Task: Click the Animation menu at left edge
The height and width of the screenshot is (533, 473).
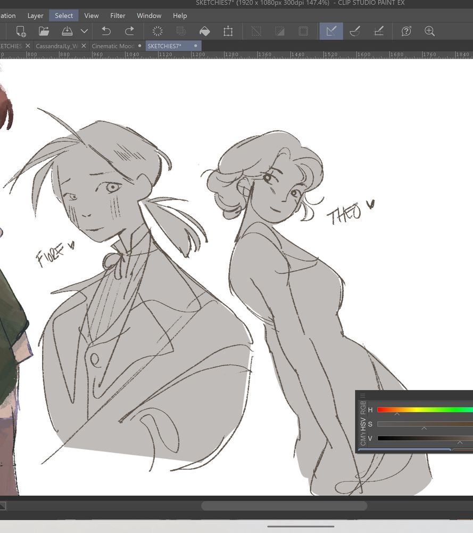Action: [x=8, y=15]
